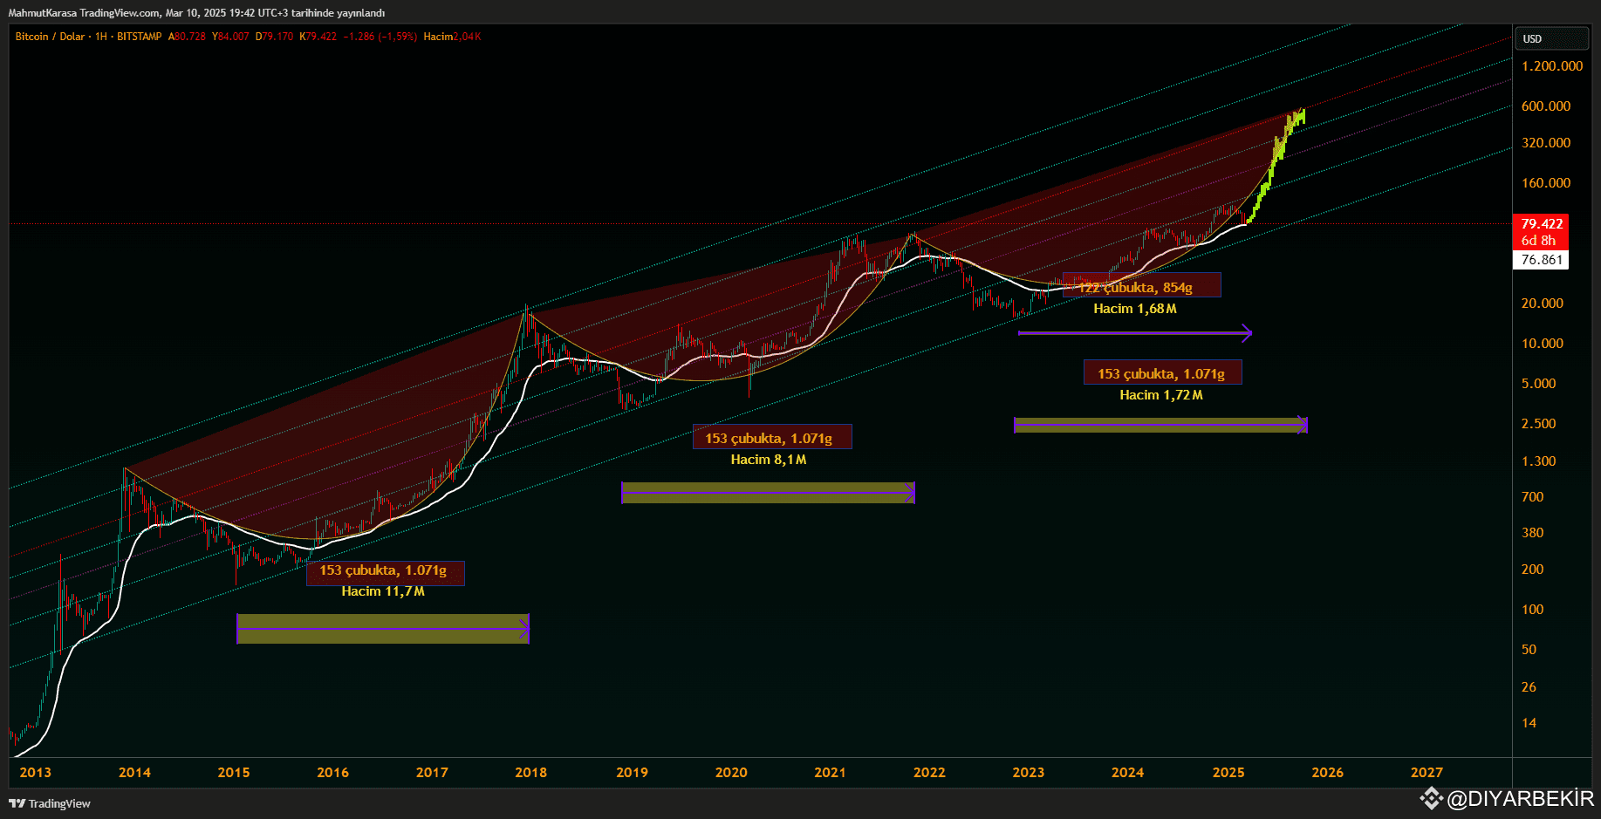Select the 2013 year label
The height and width of the screenshot is (819, 1601).
tap(34, 773)
